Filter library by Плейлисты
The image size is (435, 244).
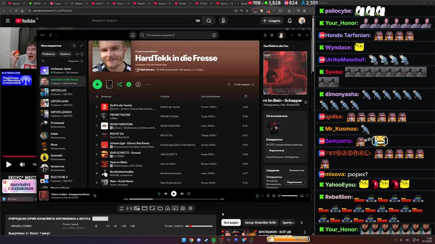(x=49, y=54)
